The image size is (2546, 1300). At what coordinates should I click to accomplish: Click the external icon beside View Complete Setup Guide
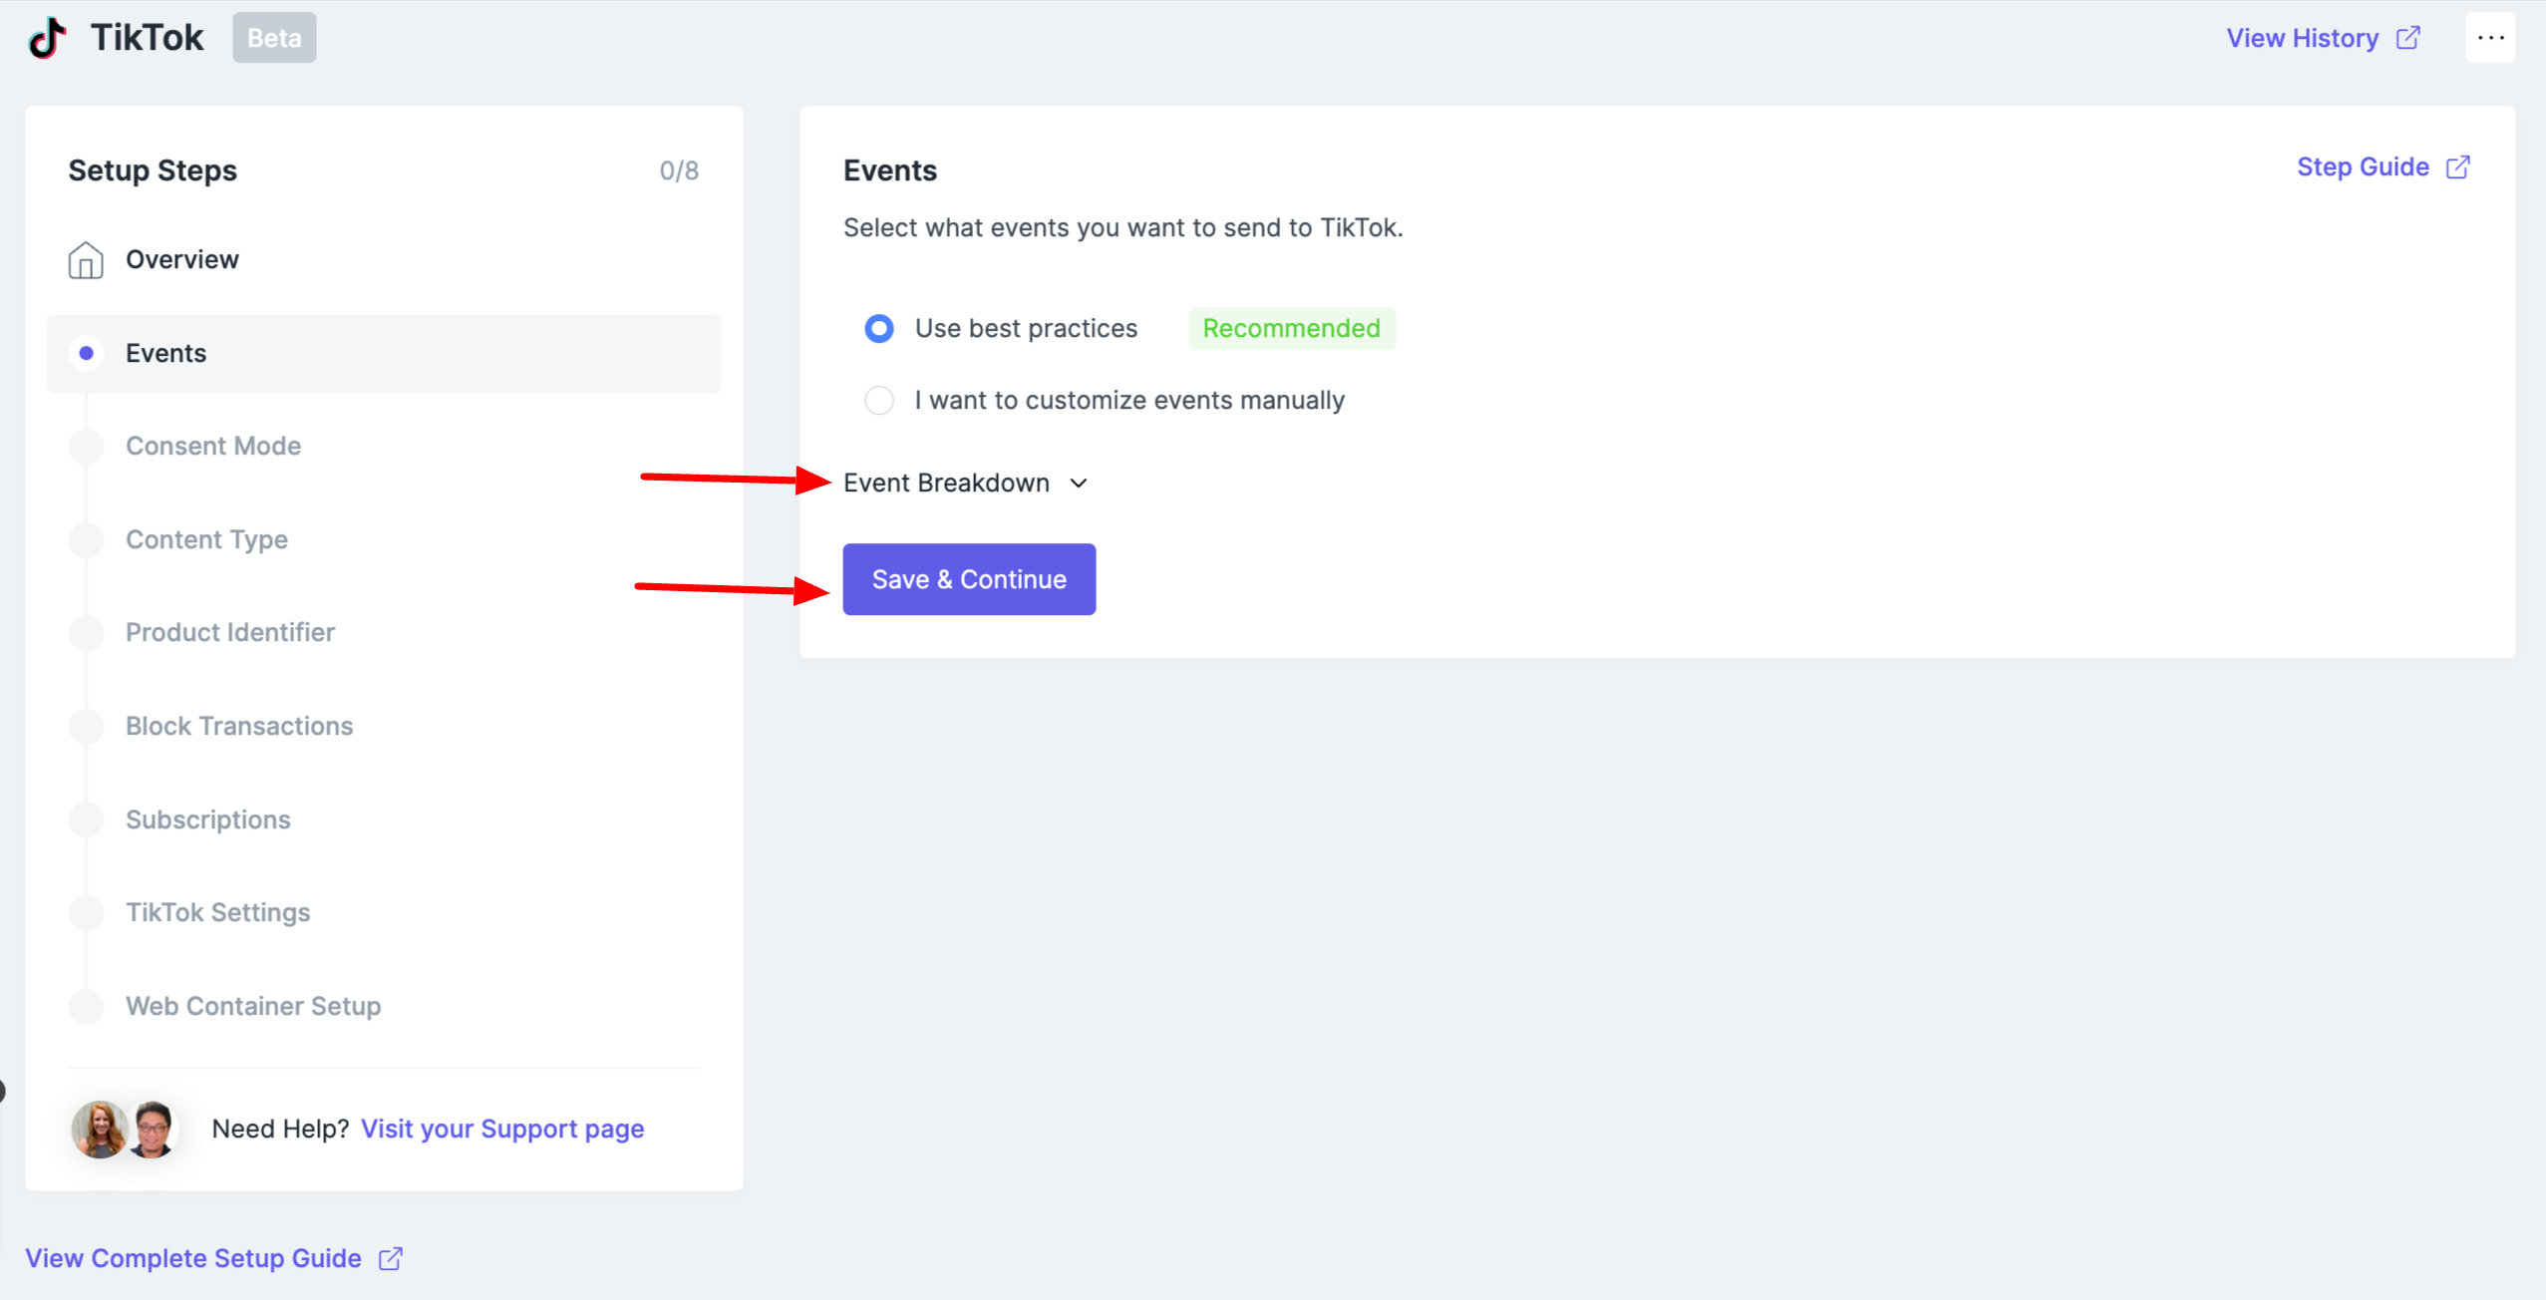tap(391, 1258)
